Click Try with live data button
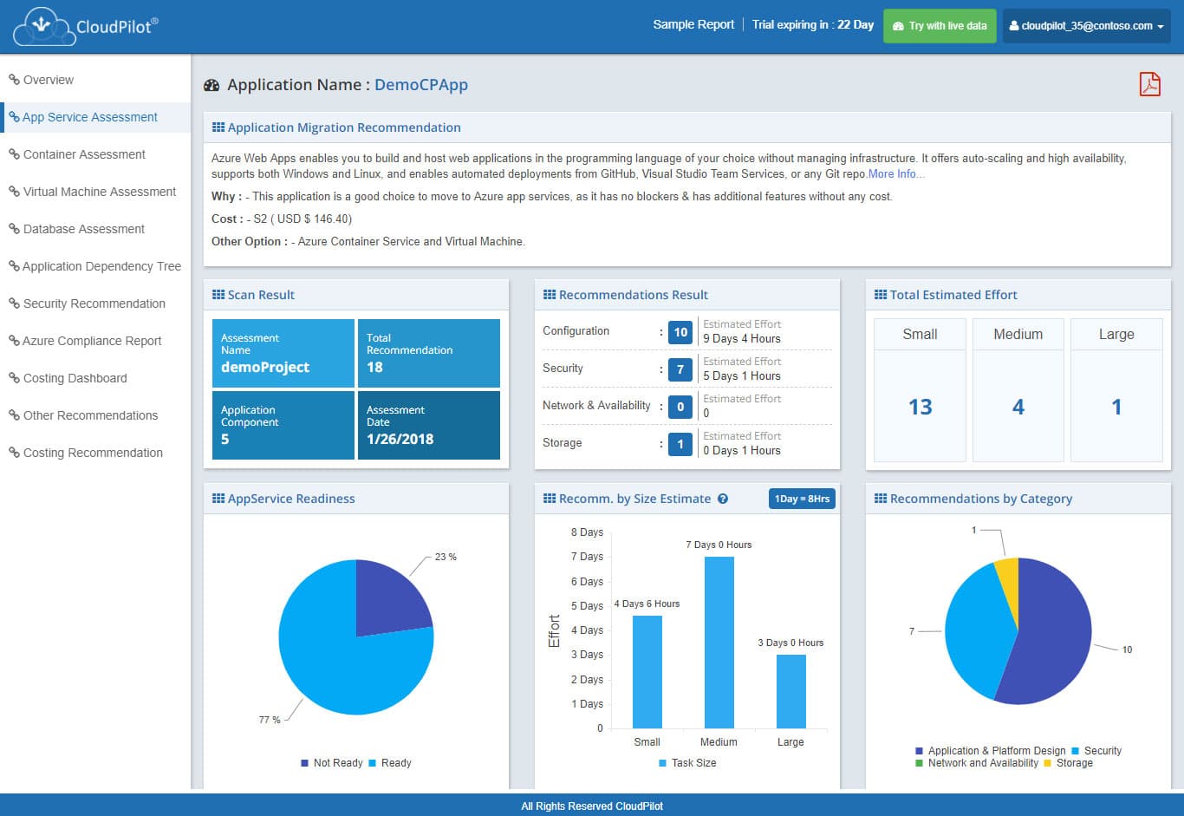 pyautogui.click(x=940, y=26)
